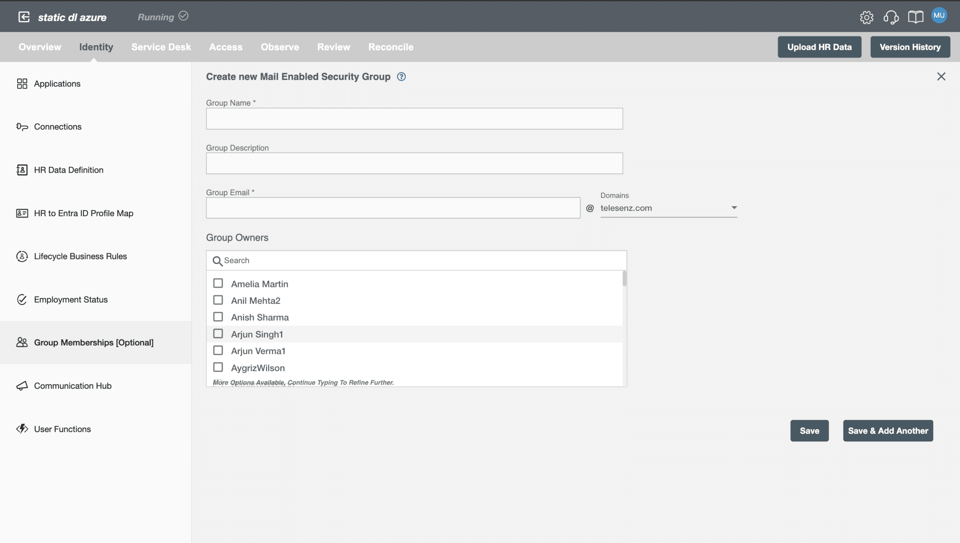Screen dimensions: 960x543
Task: Click the Upload HR Data button
Action: coord(819,47)
